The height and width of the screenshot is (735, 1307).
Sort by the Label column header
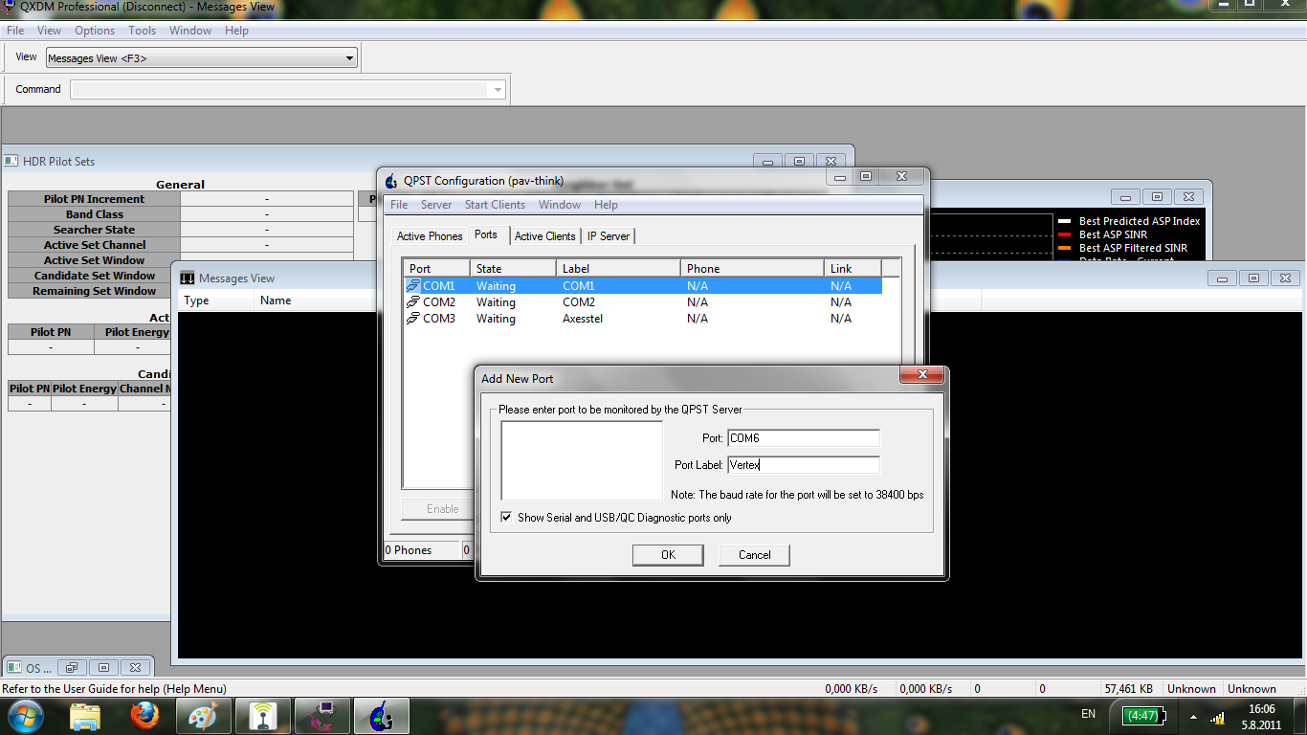click(618, 269)
